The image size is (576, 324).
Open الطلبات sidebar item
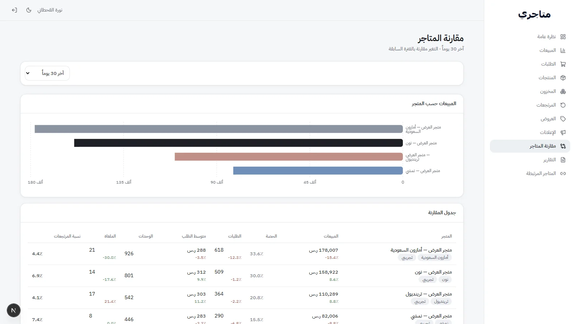[x=530, y=64]
